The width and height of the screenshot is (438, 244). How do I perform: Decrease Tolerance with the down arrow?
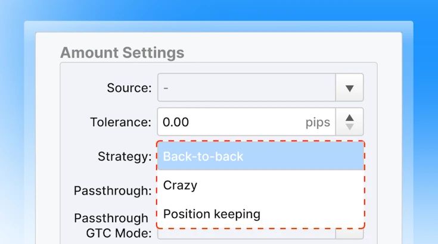(349, 127)
